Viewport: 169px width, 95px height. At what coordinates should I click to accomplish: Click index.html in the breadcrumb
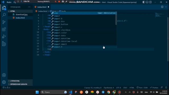43,11
